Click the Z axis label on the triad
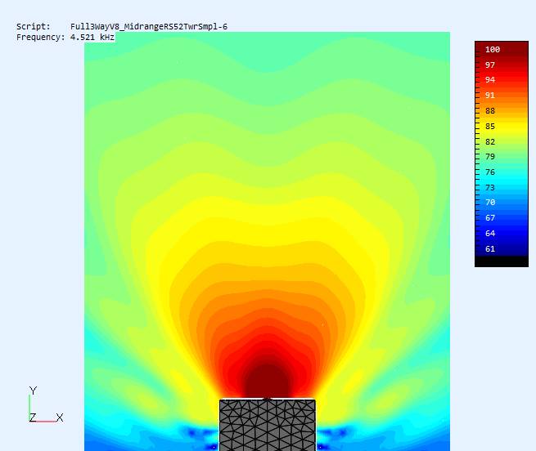The width and height of the screenshot is (536, 451). (x=33, y=418)
